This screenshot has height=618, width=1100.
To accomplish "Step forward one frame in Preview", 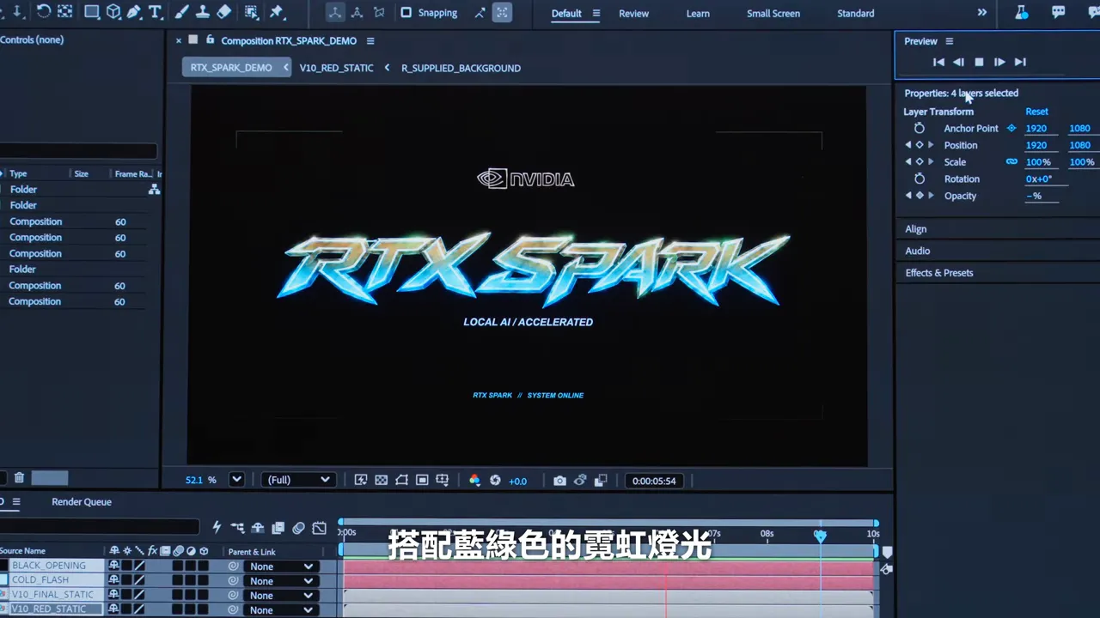I will pos(999,62).
